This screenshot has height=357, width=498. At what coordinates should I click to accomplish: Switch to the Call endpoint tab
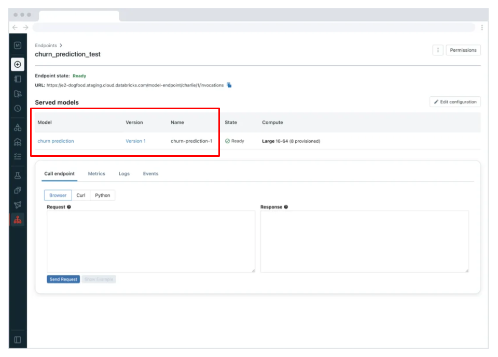[x=59, y=174]
